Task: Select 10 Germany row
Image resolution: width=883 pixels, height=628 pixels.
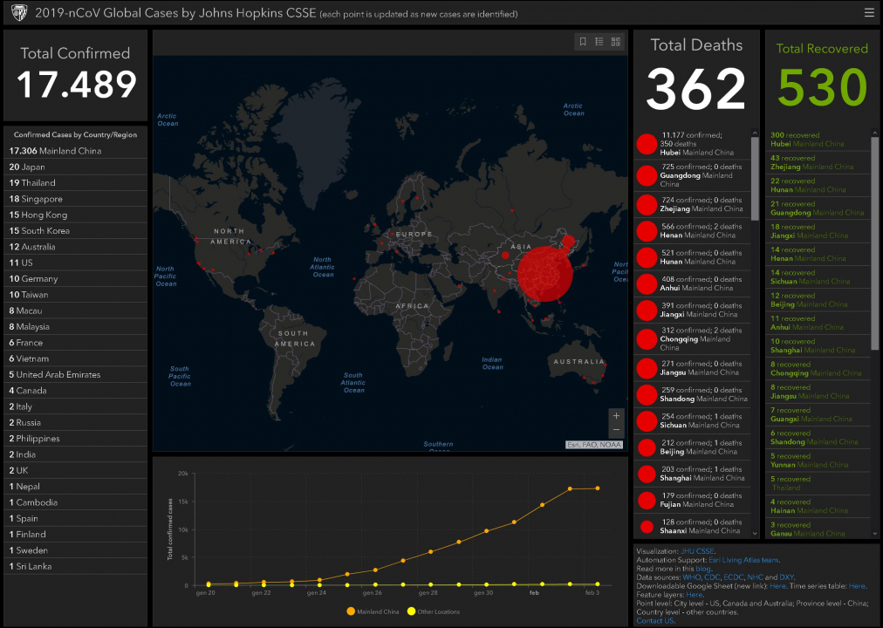Action: point(75,278)
